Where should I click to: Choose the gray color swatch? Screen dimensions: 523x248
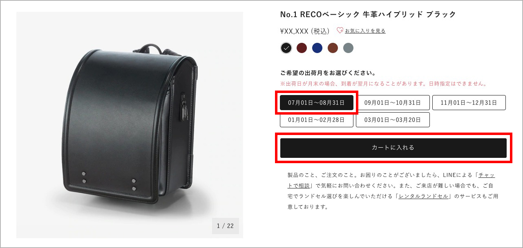point(348,48)
